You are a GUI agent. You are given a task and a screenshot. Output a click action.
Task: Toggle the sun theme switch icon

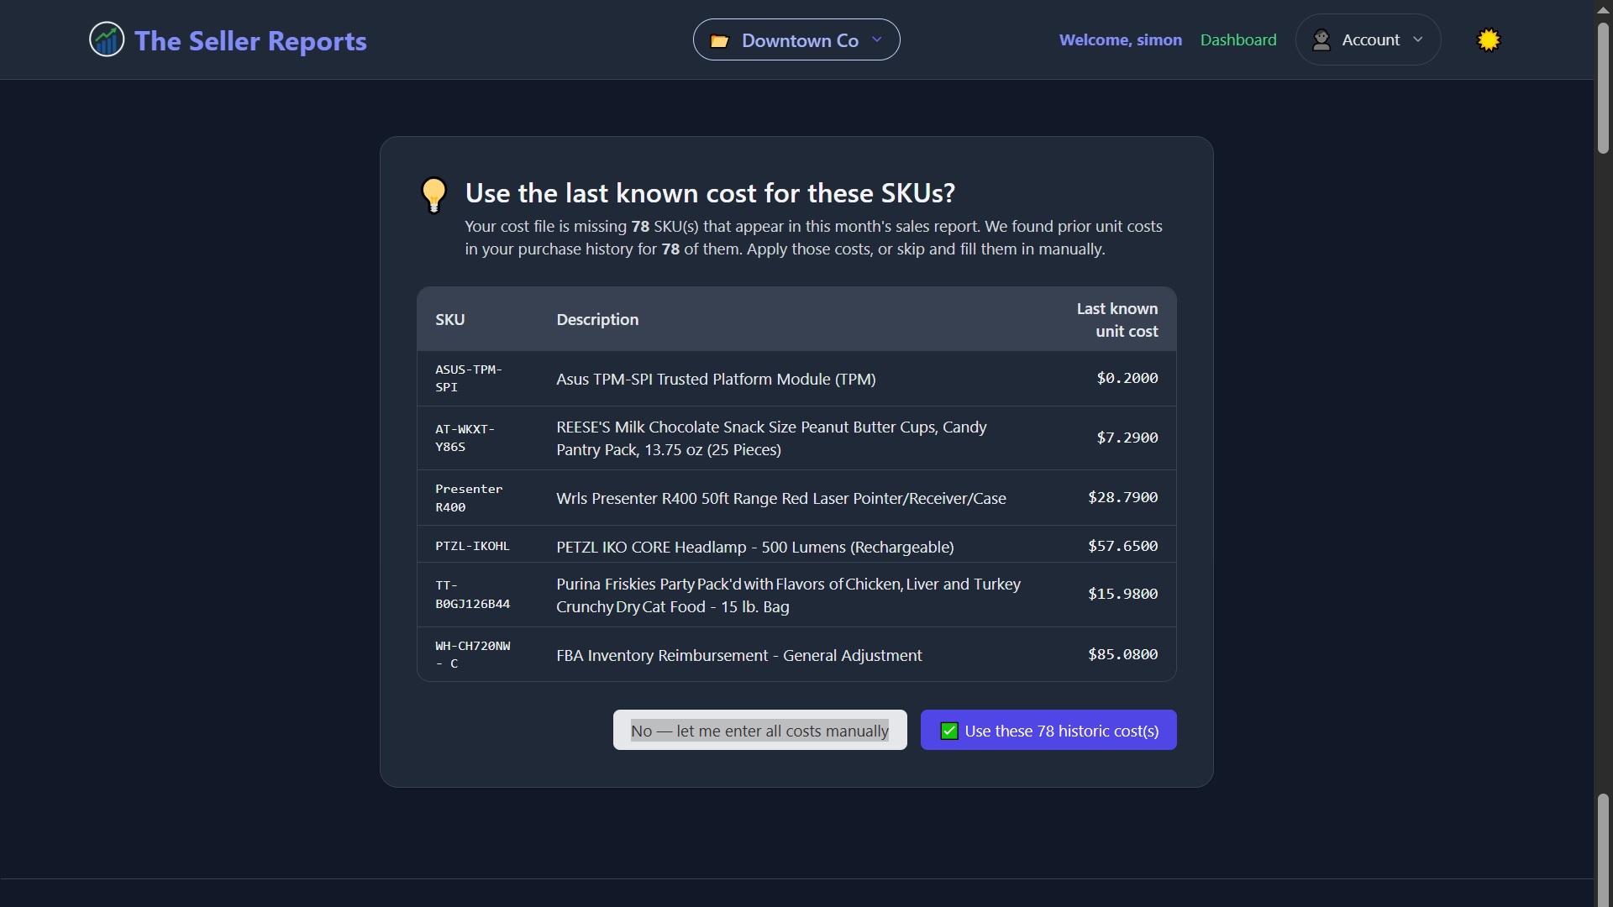tap(1489, 39)
